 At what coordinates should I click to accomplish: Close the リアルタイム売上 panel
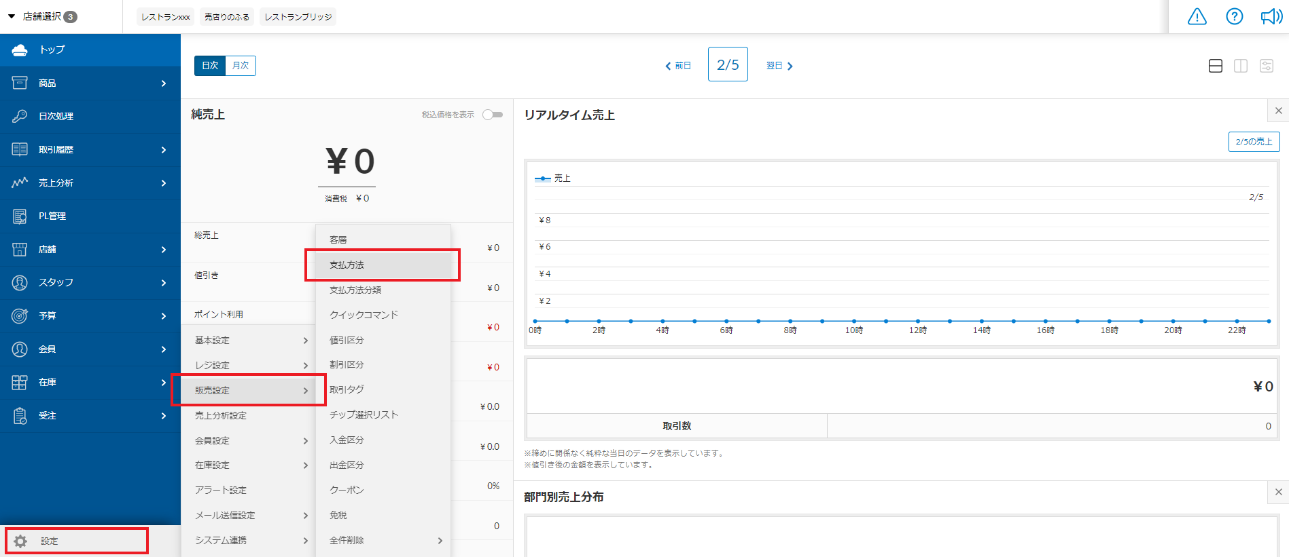point(1278,111)
